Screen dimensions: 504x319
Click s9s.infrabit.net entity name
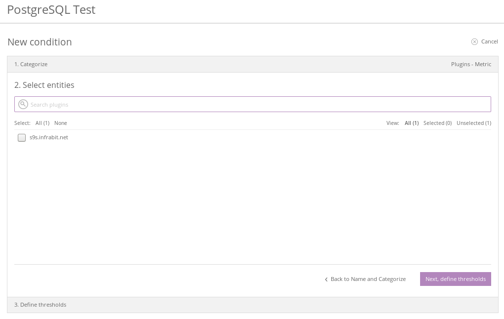tap(49, 137)
